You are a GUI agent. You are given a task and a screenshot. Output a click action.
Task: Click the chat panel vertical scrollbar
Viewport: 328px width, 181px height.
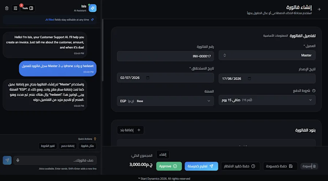coord(102,50)
